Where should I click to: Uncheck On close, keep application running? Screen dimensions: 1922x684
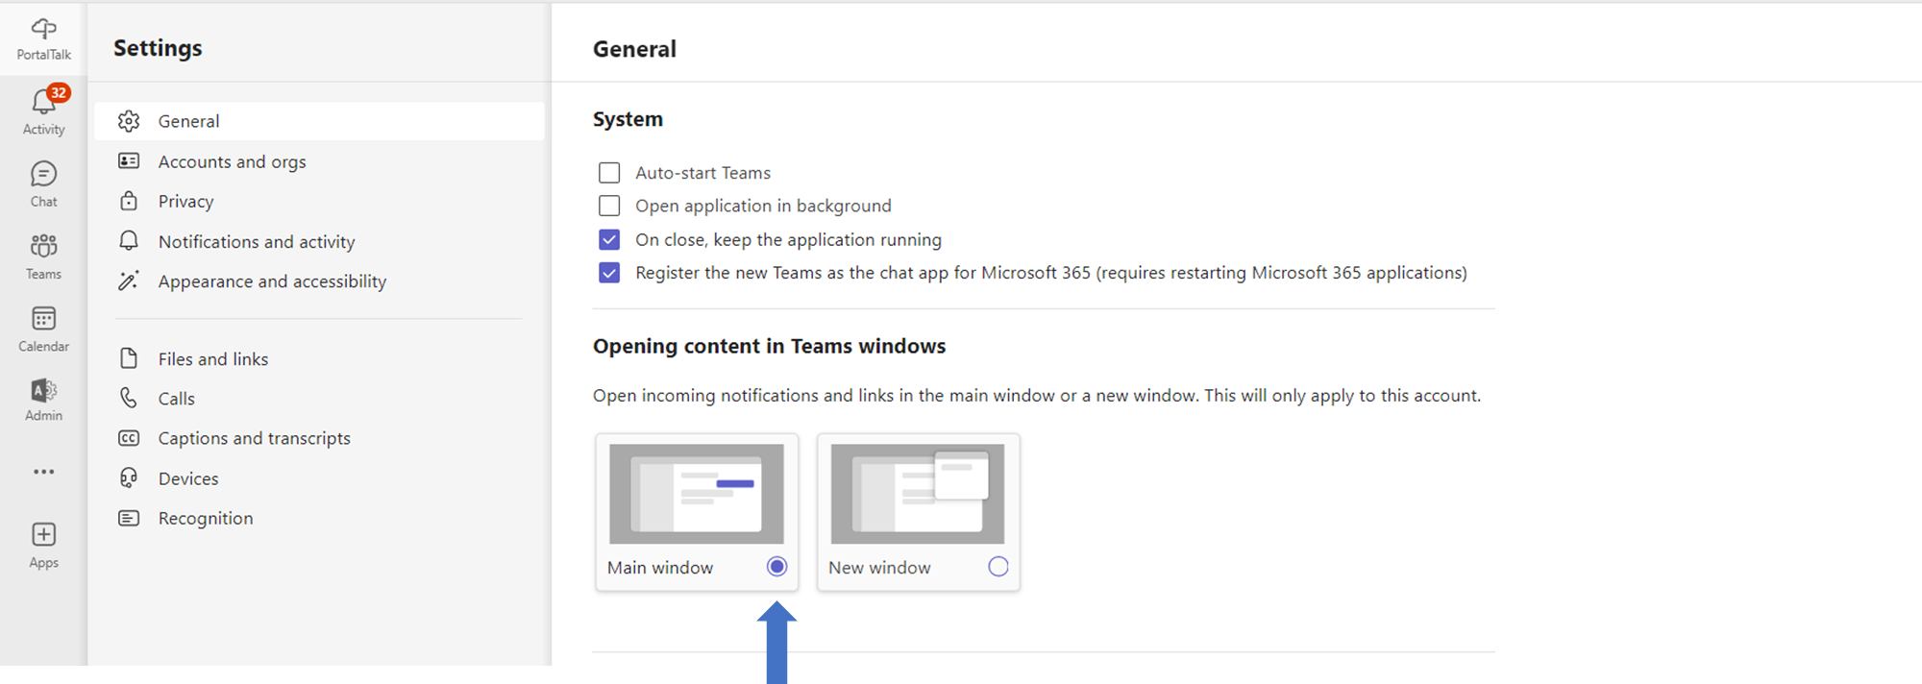click(609, 239)
